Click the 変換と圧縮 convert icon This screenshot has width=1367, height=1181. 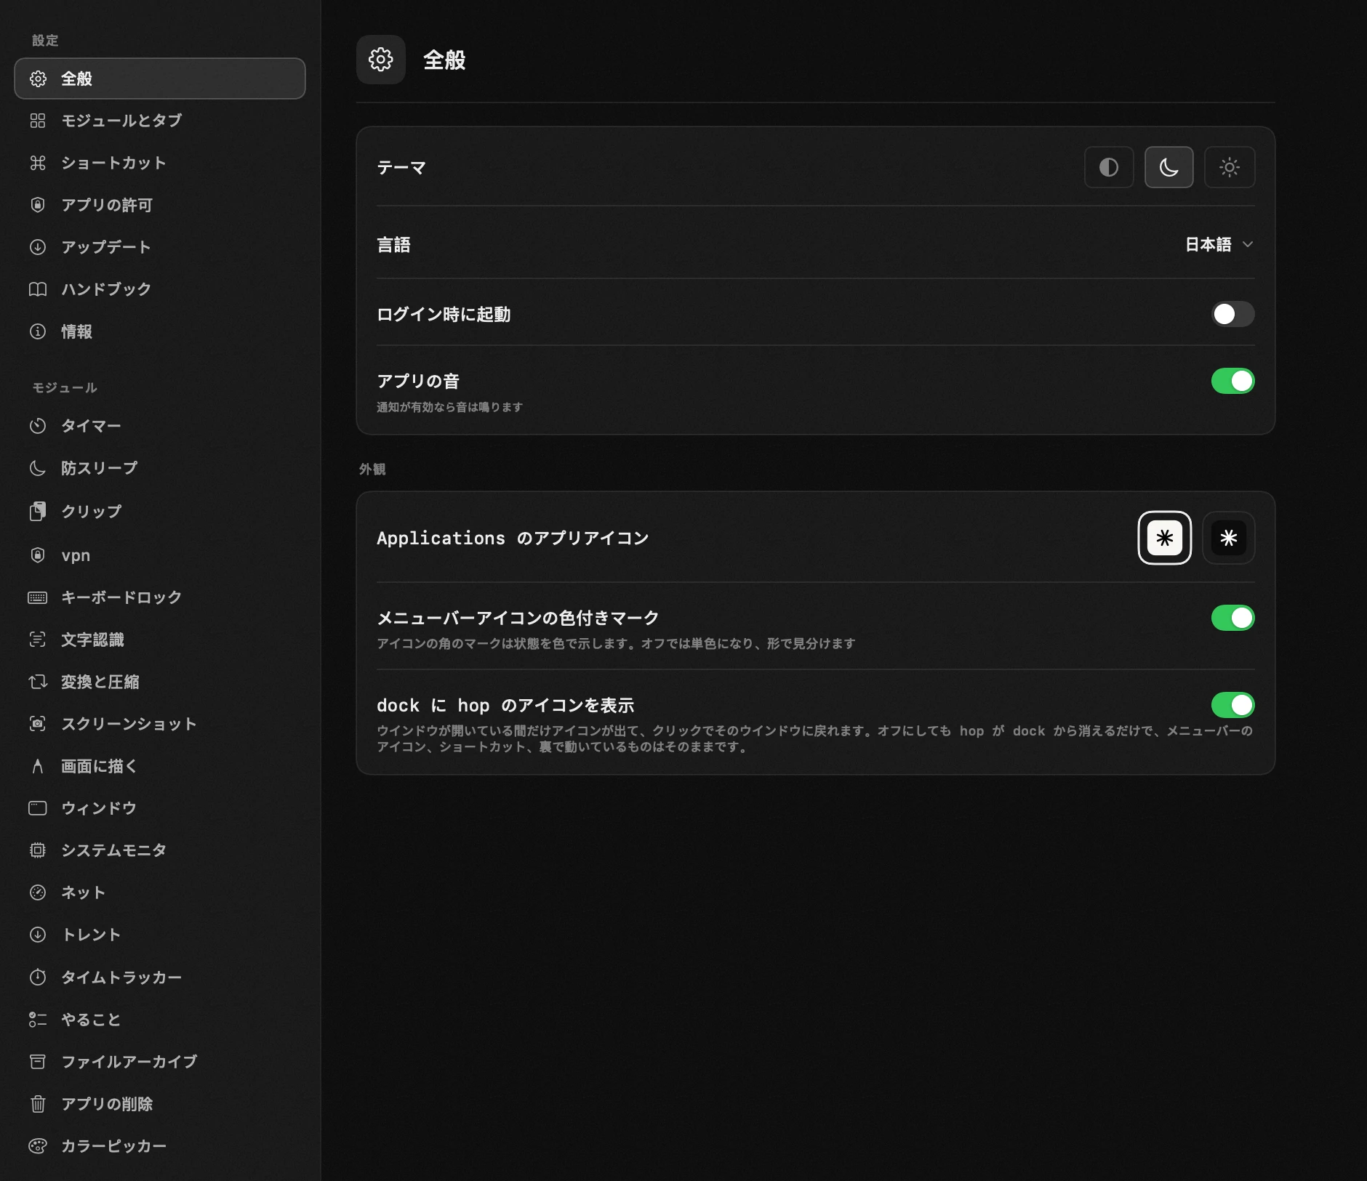point(38,682)
